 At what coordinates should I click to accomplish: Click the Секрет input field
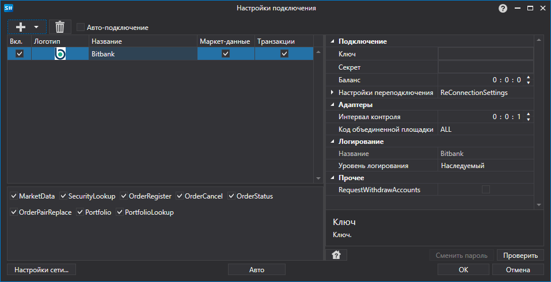coord(485,67)
